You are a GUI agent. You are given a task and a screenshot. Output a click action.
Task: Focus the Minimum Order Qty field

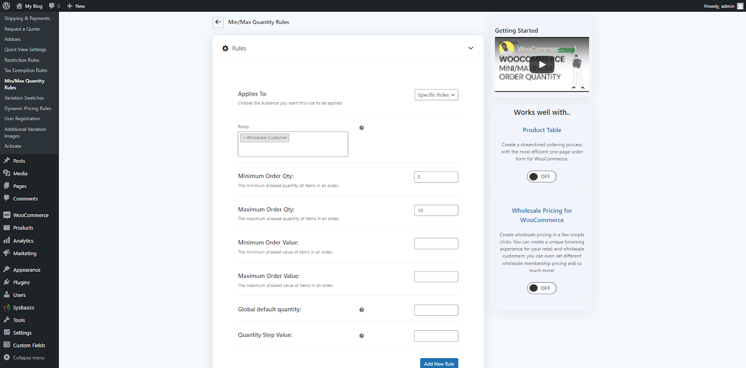(x=436, y=177)
